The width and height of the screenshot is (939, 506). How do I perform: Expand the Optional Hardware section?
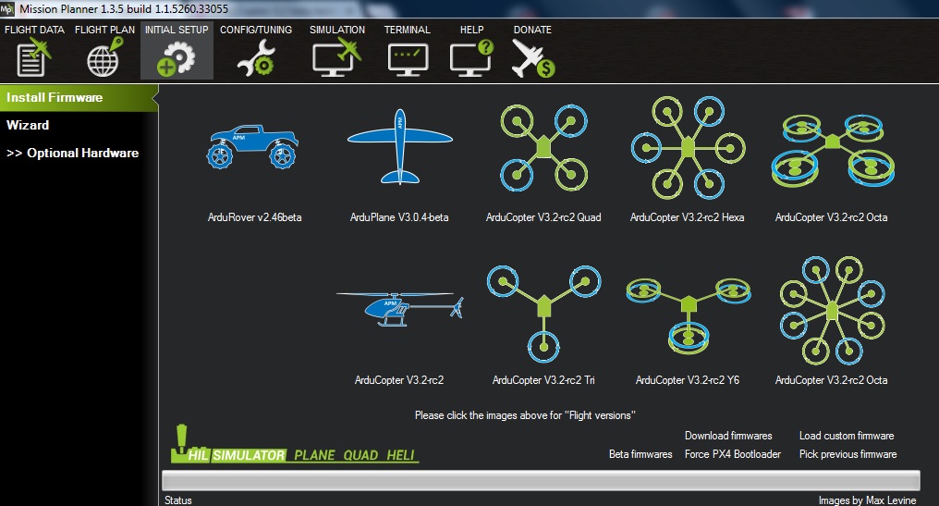click(72, 153)
